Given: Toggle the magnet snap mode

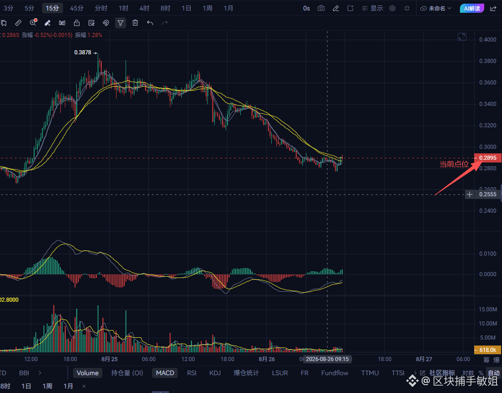Looking at the screenshot, I should (x=106, y=23).
